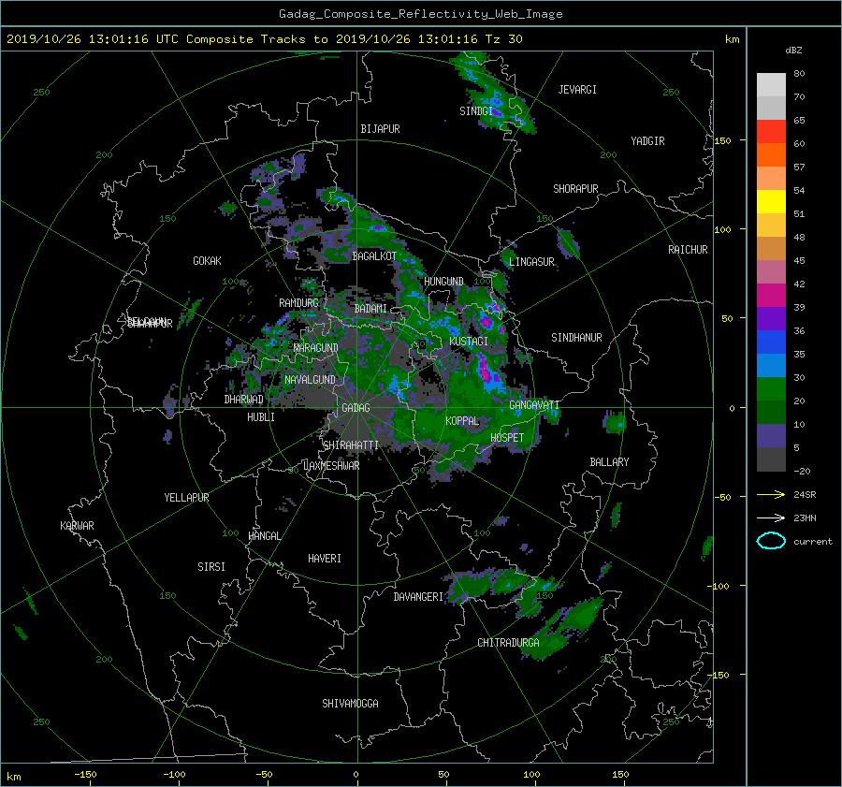
Task: Select the red 65 dBZ color swatch
Action: [x=771, y=131]
